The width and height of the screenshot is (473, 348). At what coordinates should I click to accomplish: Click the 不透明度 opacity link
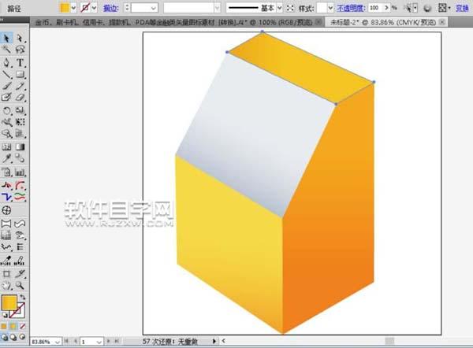(351, 8)
